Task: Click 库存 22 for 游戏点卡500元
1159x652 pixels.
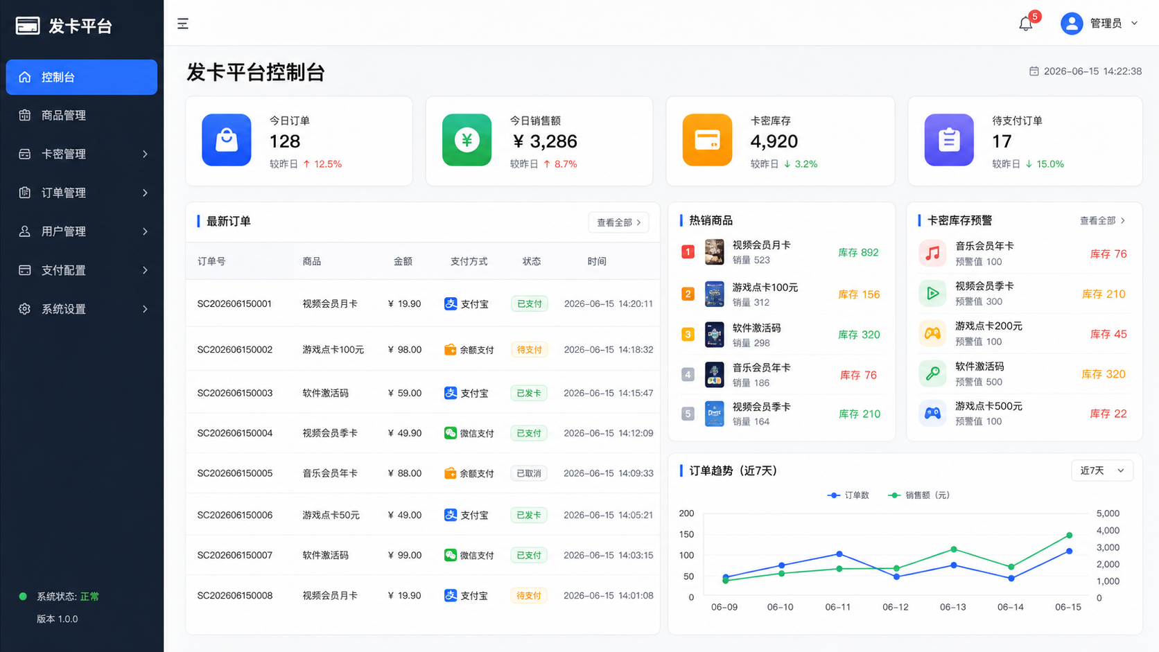Action: 1108,414
